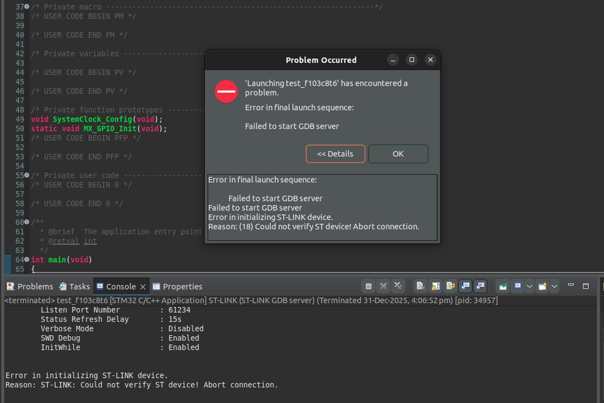Clear the Console output
Image resolution: width=604 pixels, height=403 pixels.
point(420,286)
